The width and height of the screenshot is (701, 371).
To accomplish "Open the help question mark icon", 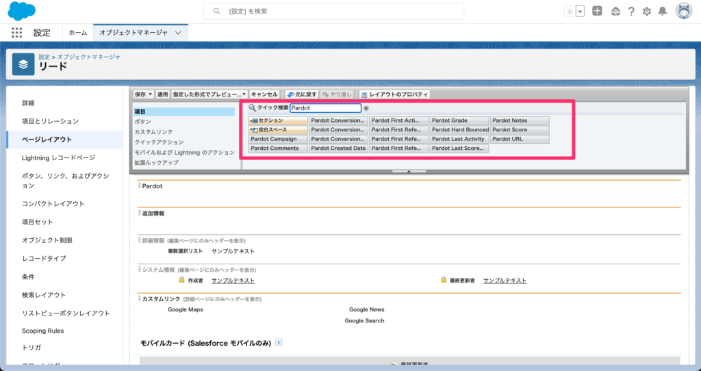I will [x=631, y=12].
